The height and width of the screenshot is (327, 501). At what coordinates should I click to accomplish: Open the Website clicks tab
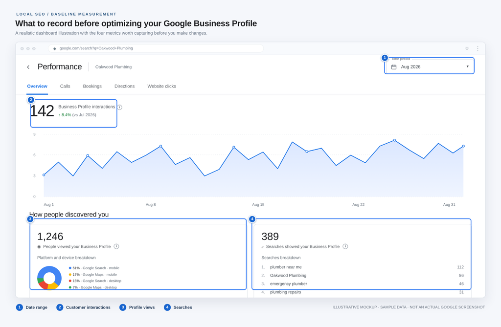pyautogui.click(x=161, y=86)
